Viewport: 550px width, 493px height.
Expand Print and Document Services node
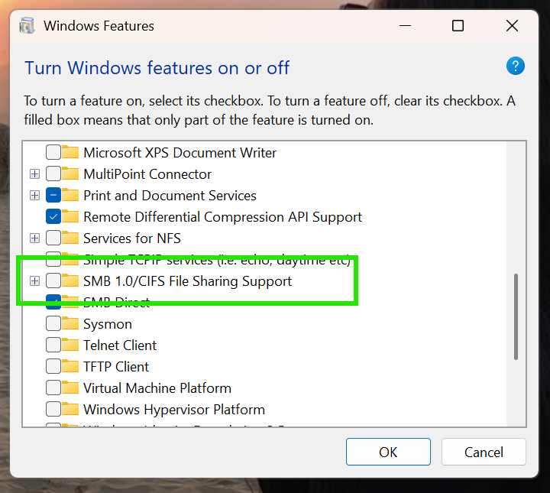34,195
